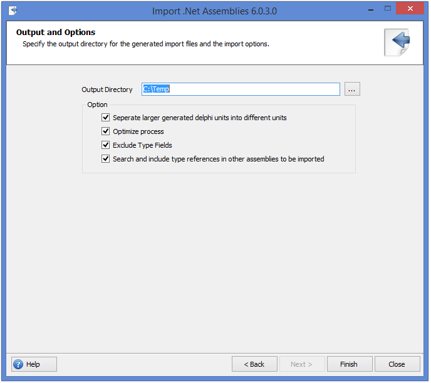Click the 'Option' group box label

coord(97,105)
